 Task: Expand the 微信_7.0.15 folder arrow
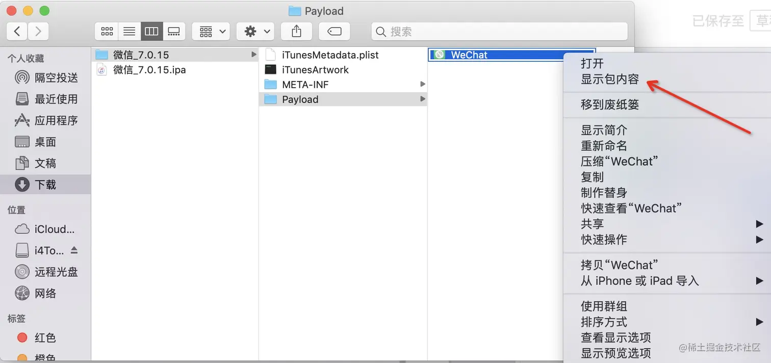(254, 55)
